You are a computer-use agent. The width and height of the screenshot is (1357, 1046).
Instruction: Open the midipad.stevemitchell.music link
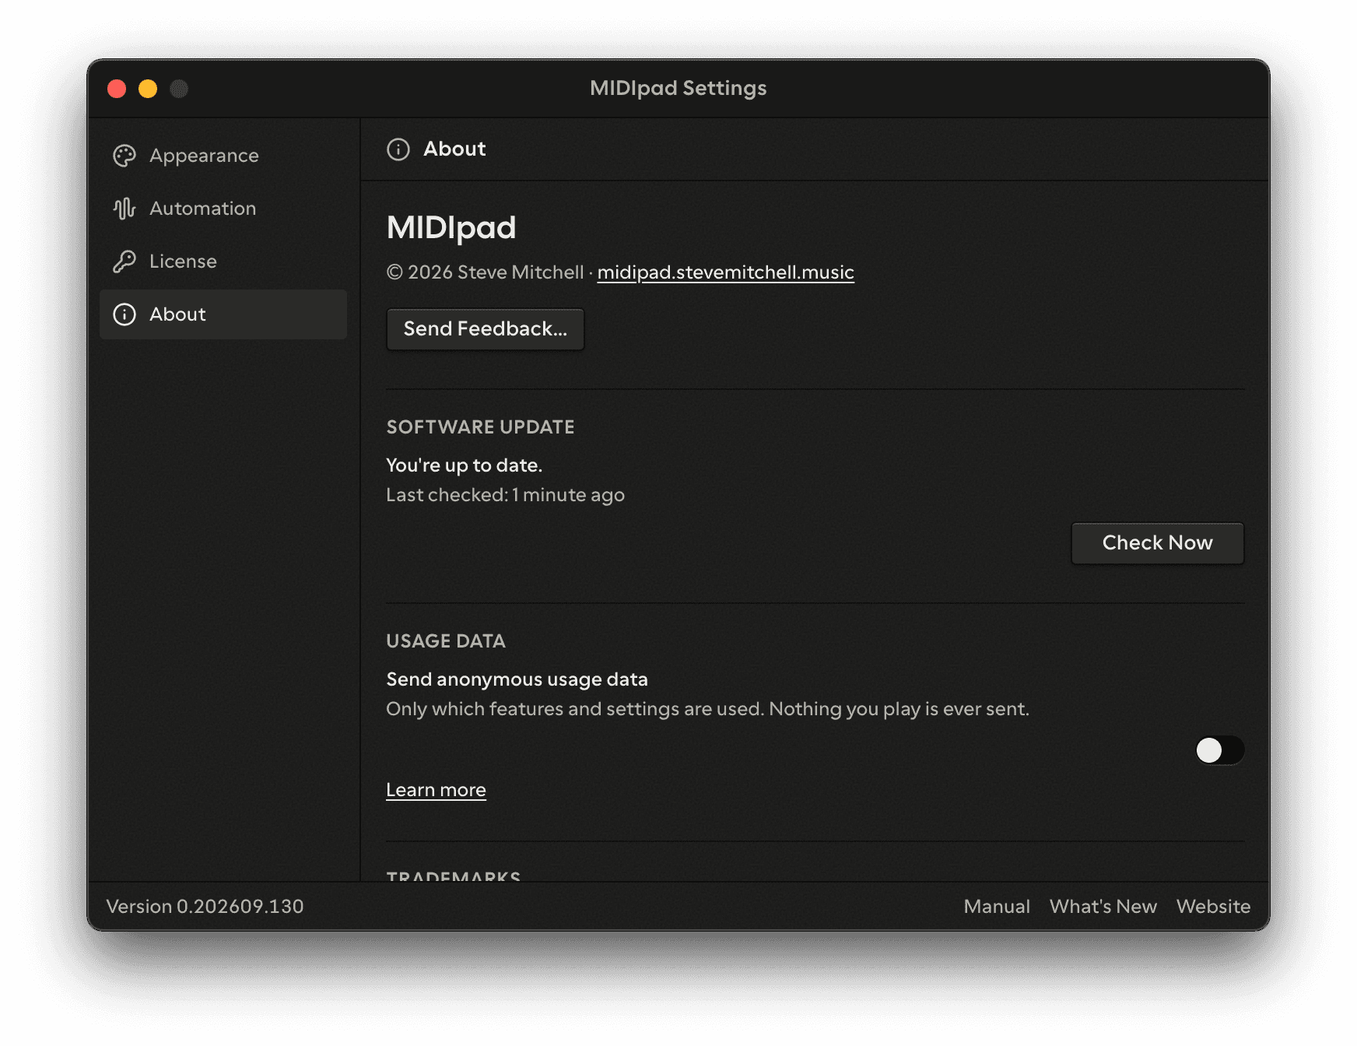point(725,272)
